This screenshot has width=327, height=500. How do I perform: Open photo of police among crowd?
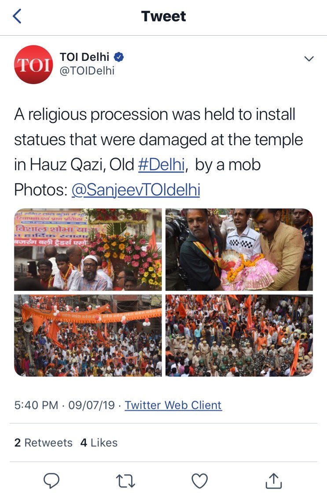coord(239,335)
